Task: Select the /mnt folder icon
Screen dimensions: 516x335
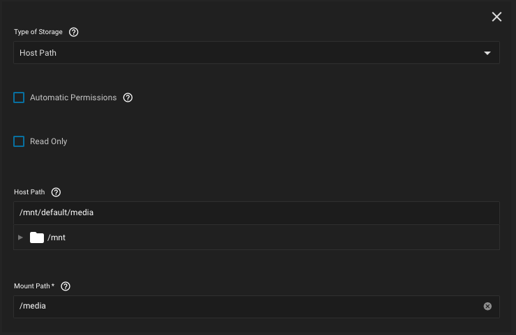Action: coord(37,237)
